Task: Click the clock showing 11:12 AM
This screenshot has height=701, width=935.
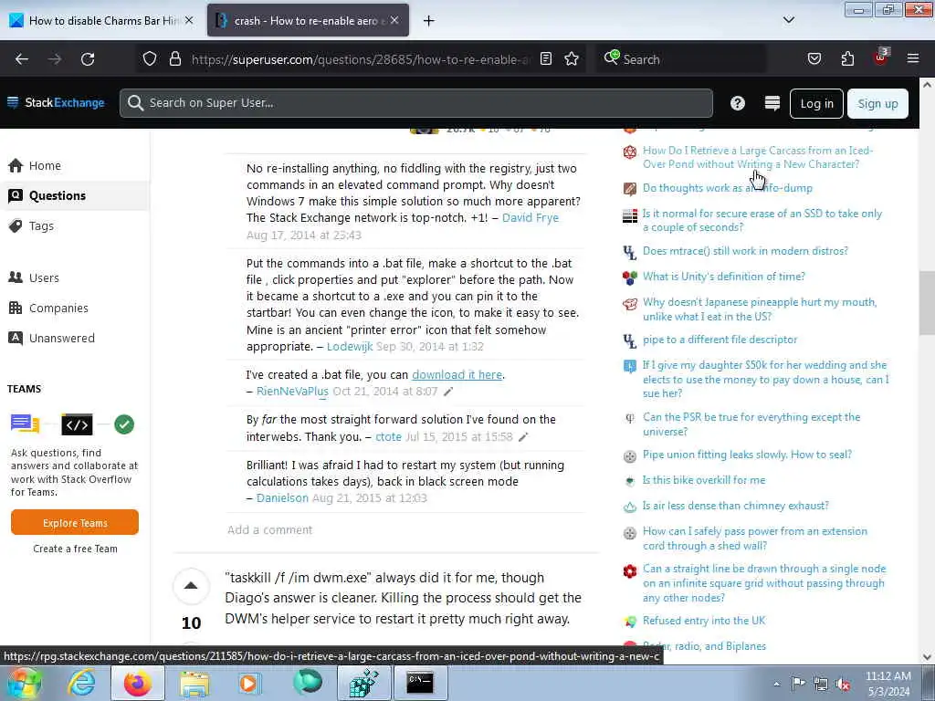Action: [888, 676]
